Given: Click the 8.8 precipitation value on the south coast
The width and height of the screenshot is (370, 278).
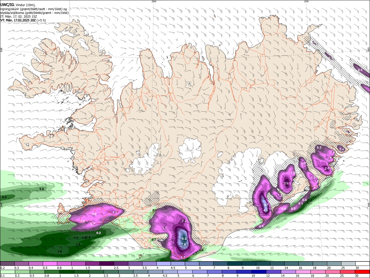Looking at the screenshot, I should [184, 239].
